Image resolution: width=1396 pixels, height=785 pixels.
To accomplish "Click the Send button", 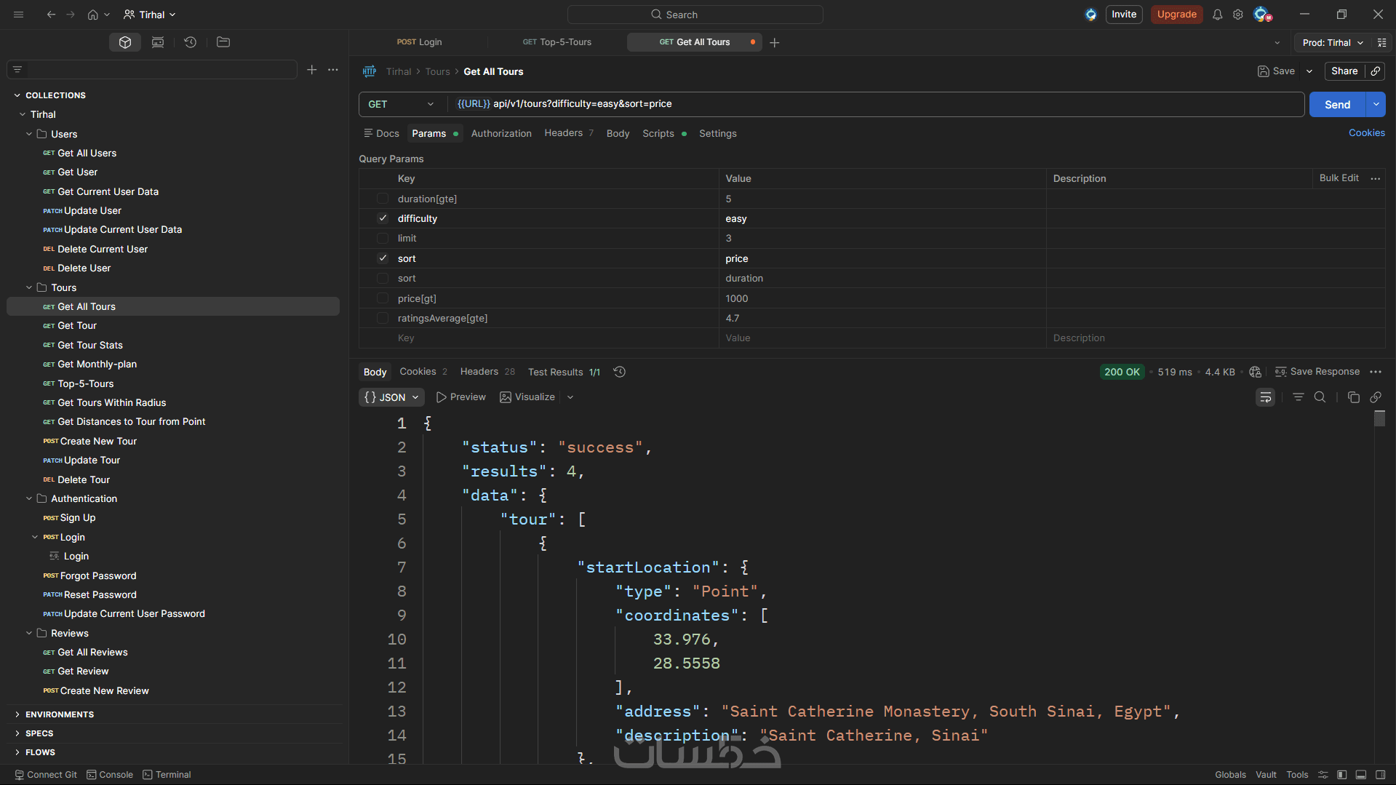I will coord(1336,105).
